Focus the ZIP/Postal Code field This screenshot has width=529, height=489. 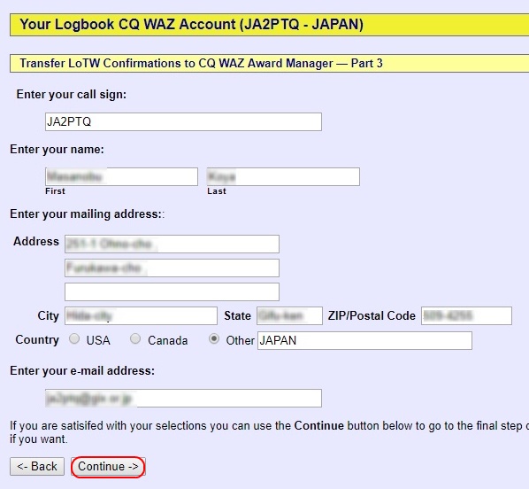pyautogui.click(x=466, y=316)
